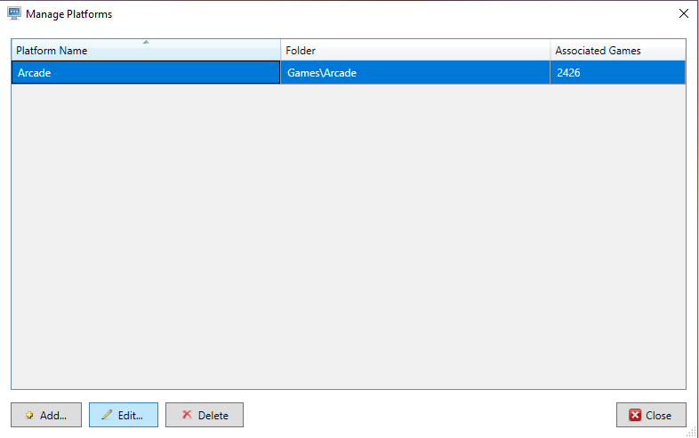The width and height of the screenshot is (699, 438).
Task: Close the dialog with Close button
Action: (651, 415)
